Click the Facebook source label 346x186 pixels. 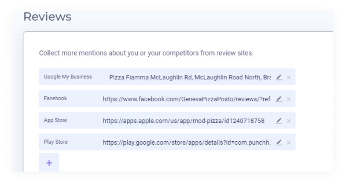pos(55,99)
